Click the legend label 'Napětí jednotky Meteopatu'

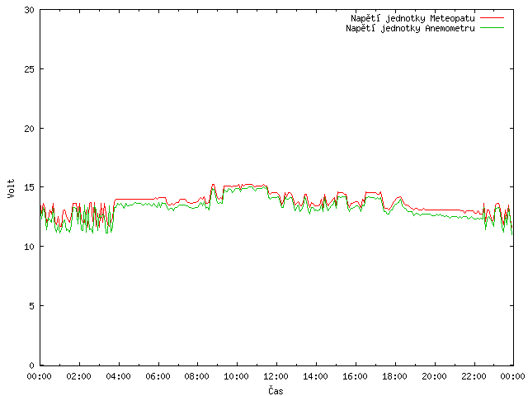click(412, 18)
